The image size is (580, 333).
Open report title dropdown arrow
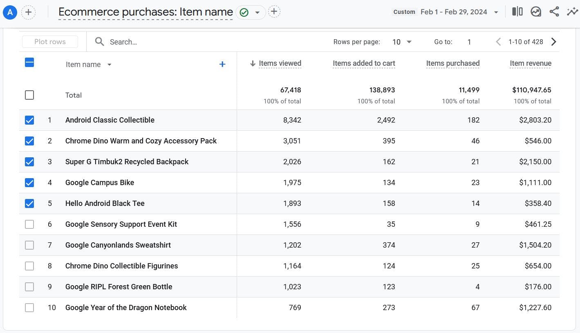pos(258,12)
